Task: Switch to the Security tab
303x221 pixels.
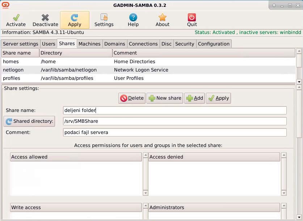Action: (x=185, y=44)
